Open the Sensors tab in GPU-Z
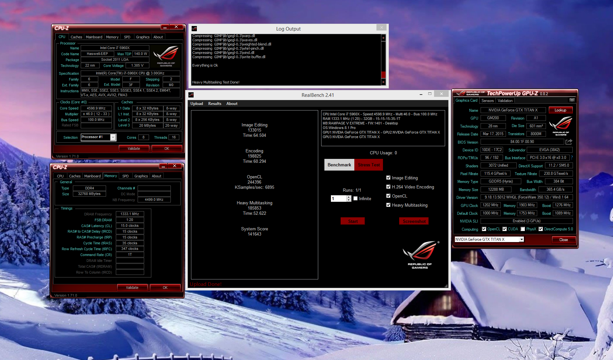Image resolution: width=613 pixels, height=360 pixels. coord(487,101)
